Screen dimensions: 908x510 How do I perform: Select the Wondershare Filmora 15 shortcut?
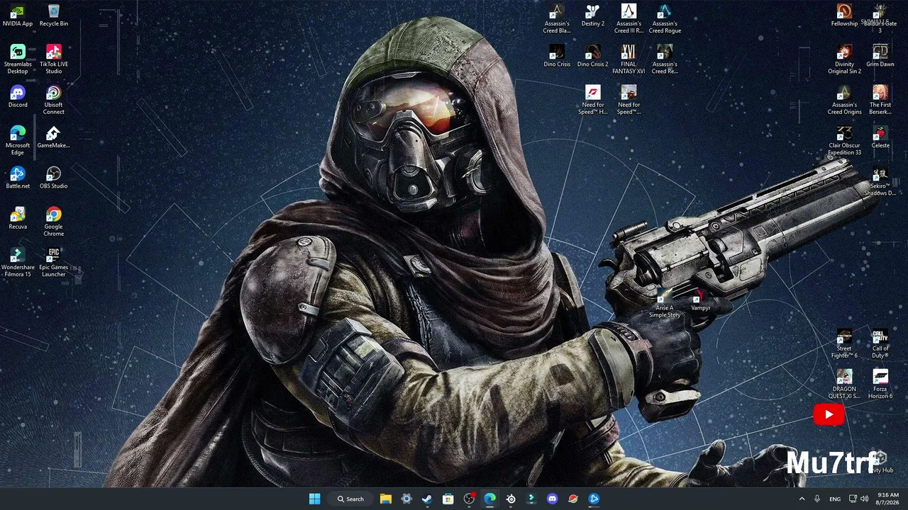(x=18, y=263)
